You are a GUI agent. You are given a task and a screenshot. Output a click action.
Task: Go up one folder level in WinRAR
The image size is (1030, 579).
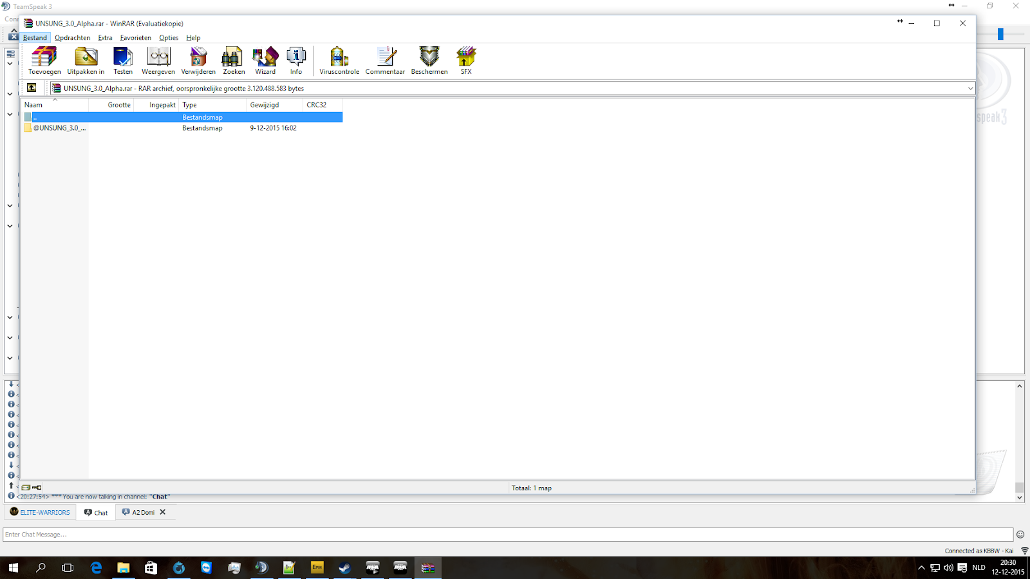[x=32, y=88]
